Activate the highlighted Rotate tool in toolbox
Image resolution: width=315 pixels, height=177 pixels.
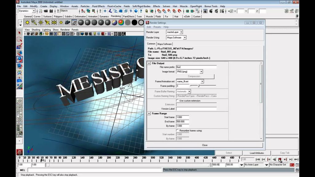19,59
